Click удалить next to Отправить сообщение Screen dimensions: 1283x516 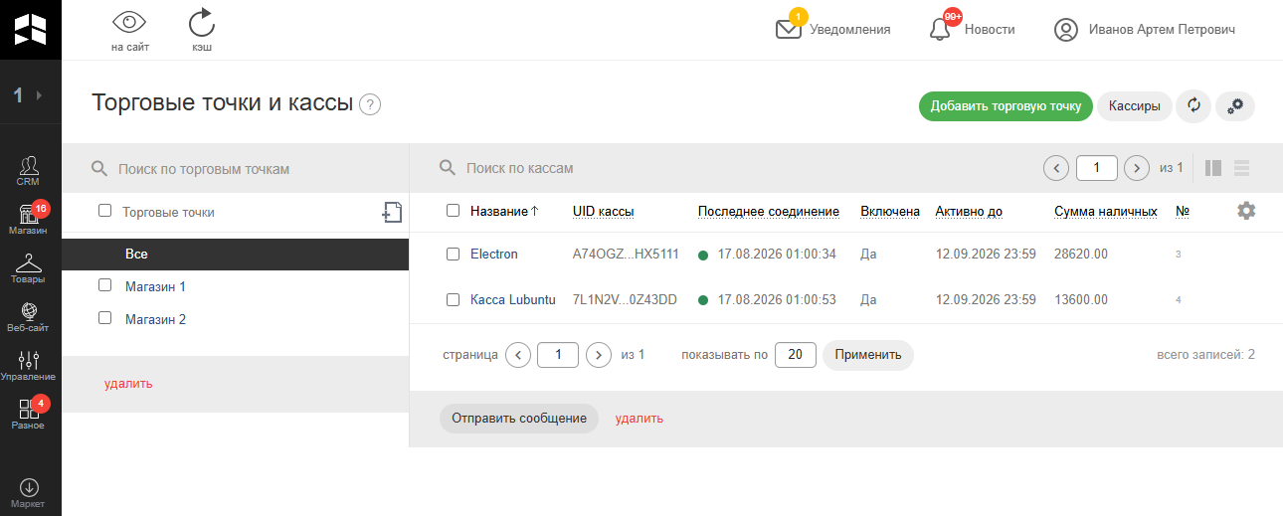pos(640,419)
